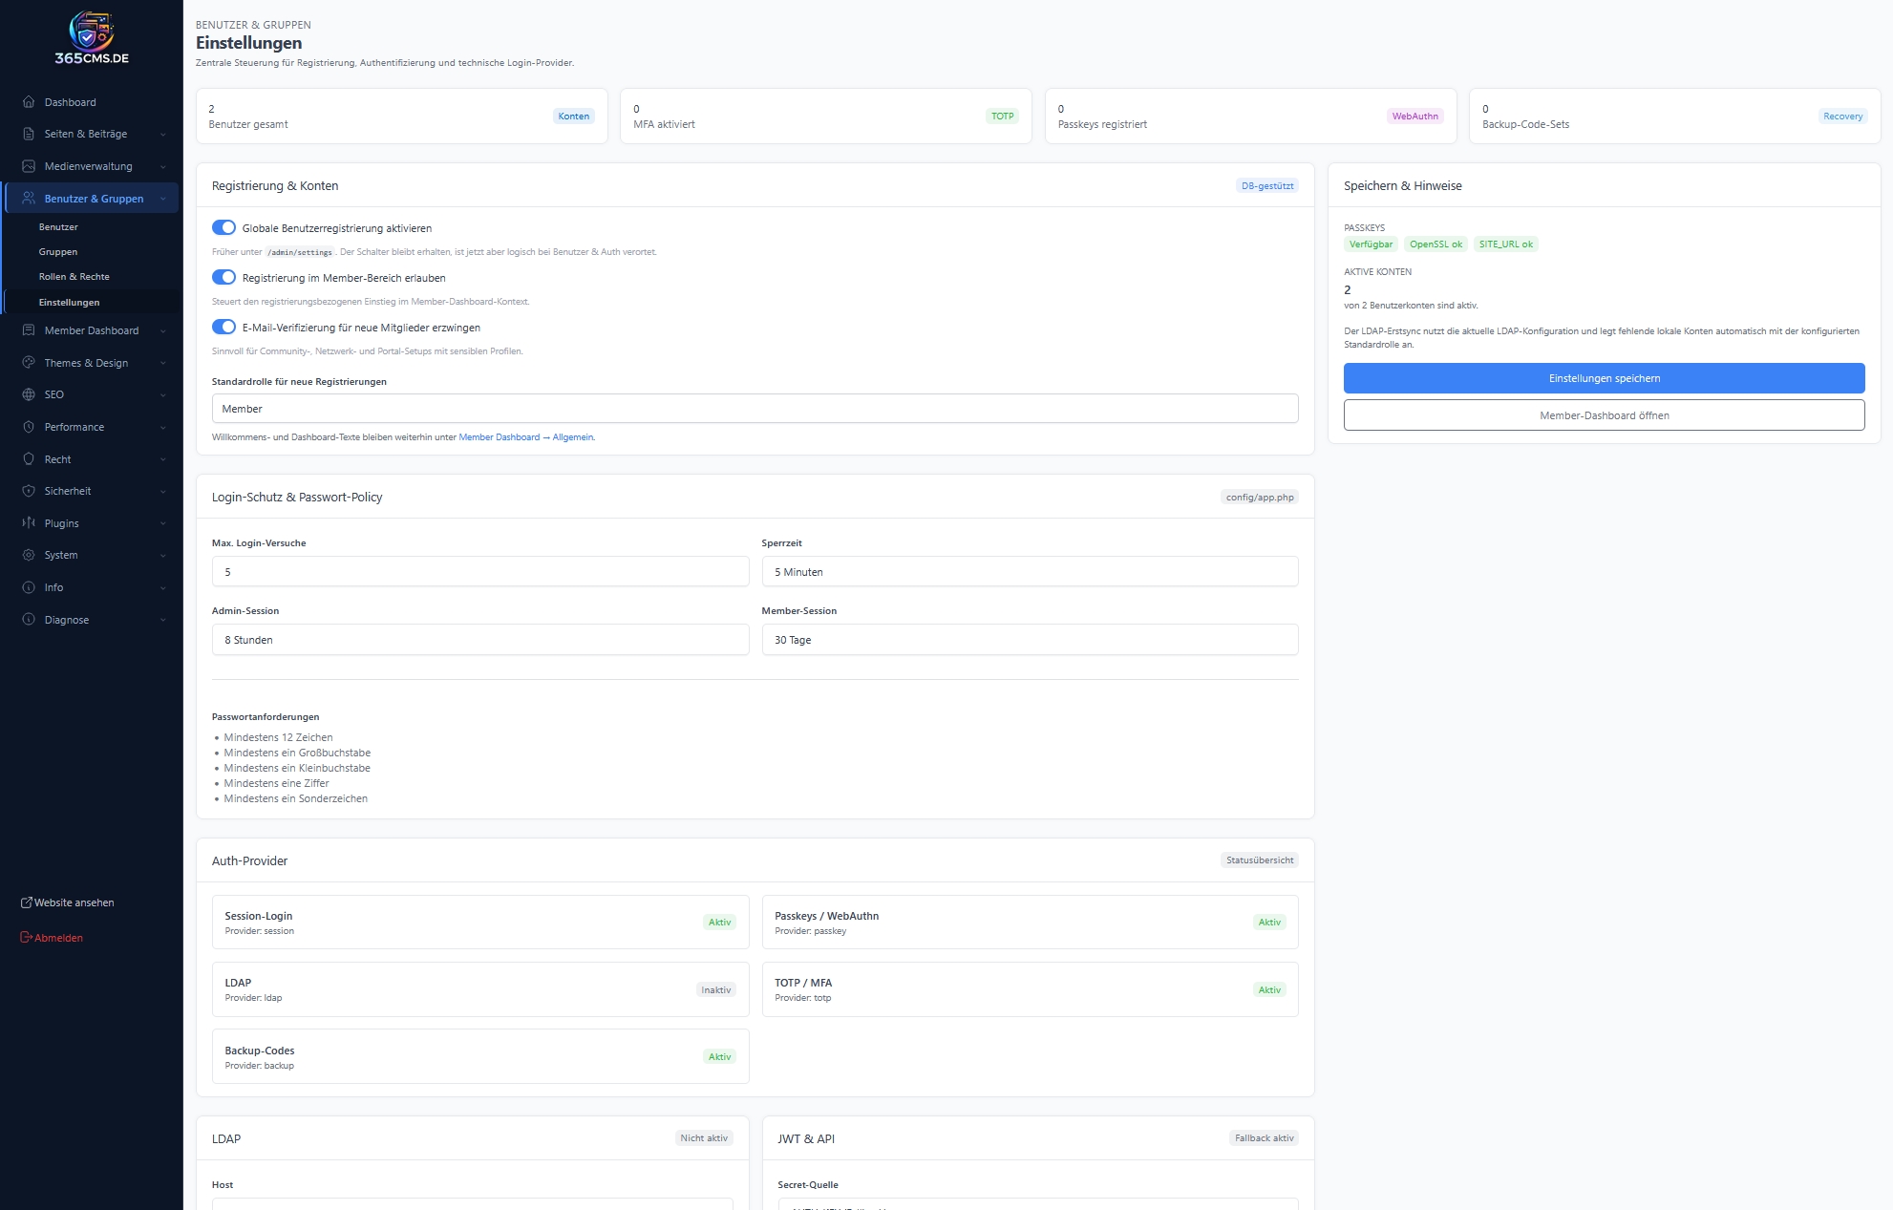The image size is (1893, 1210).
Task: Click Abmelden logout link
Action: [x=58, y=938]
